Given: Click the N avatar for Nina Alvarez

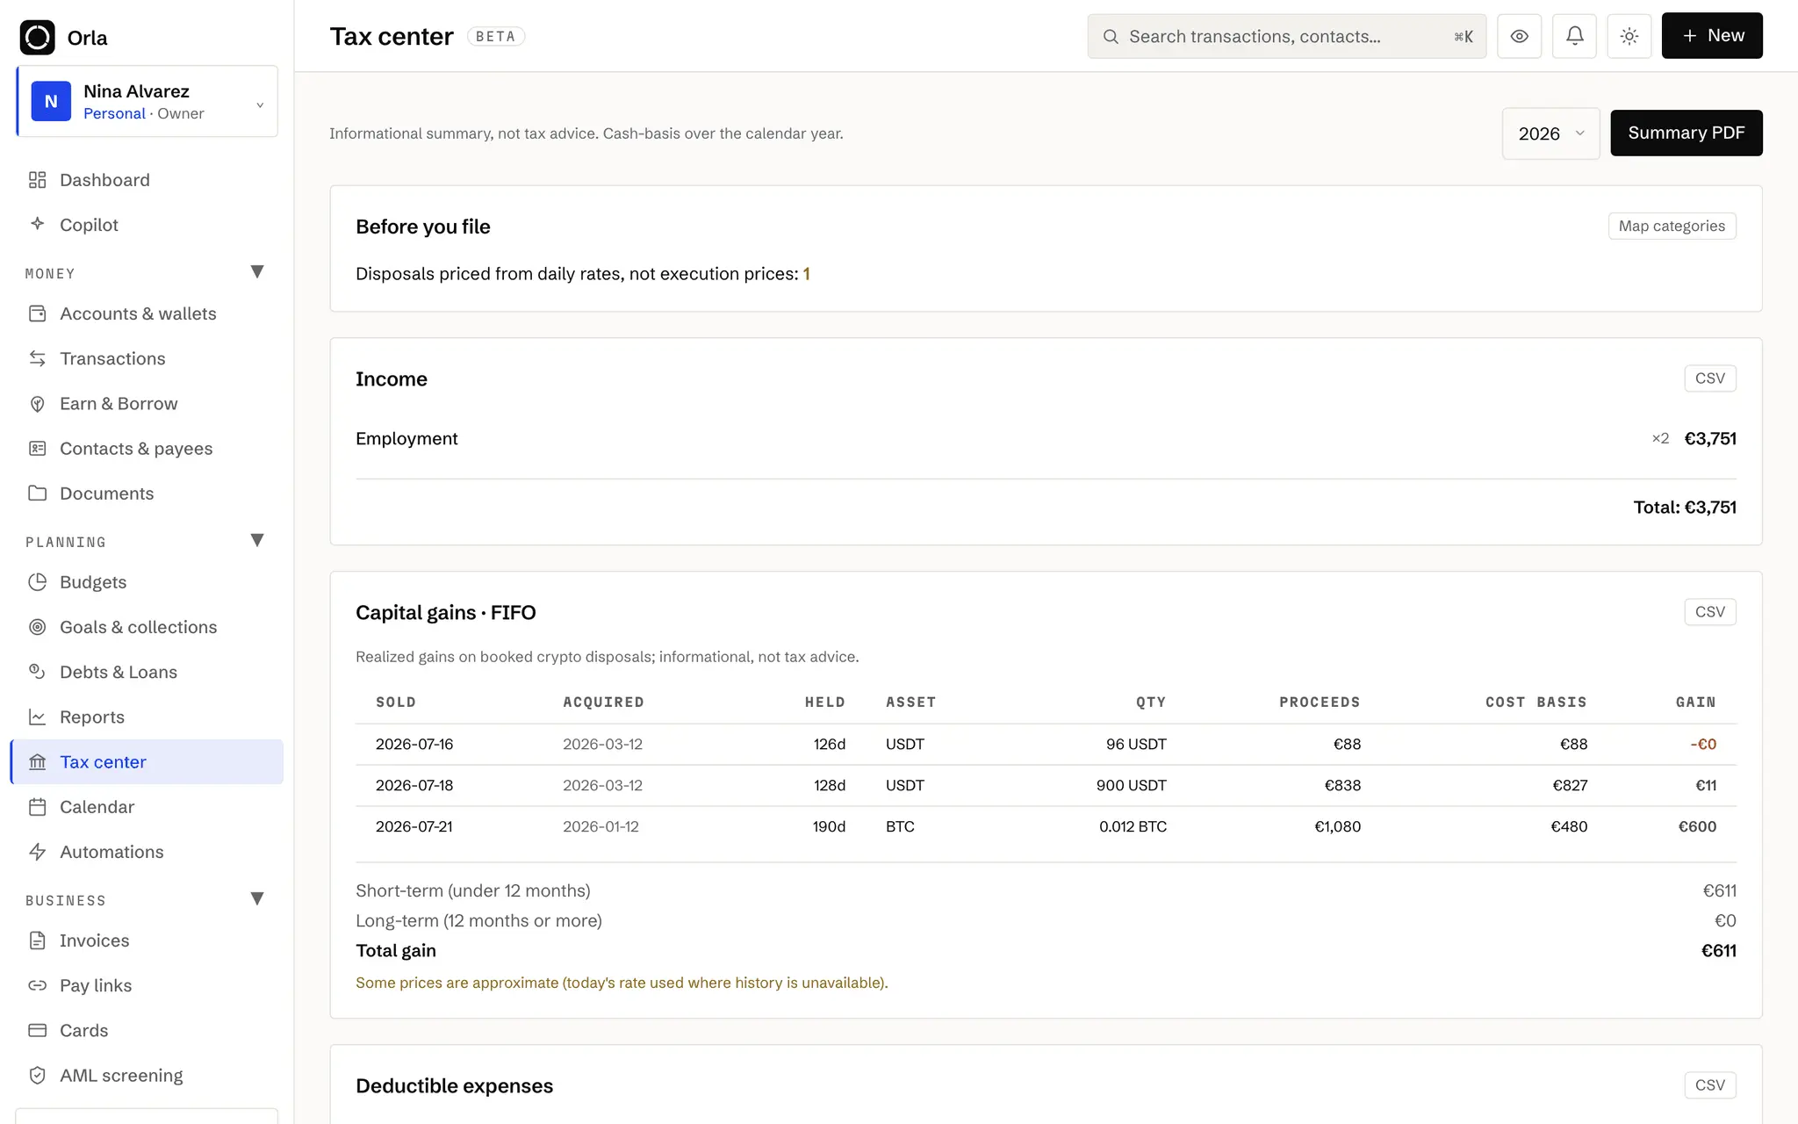Looking at the screenshot, I should point(51,101).
